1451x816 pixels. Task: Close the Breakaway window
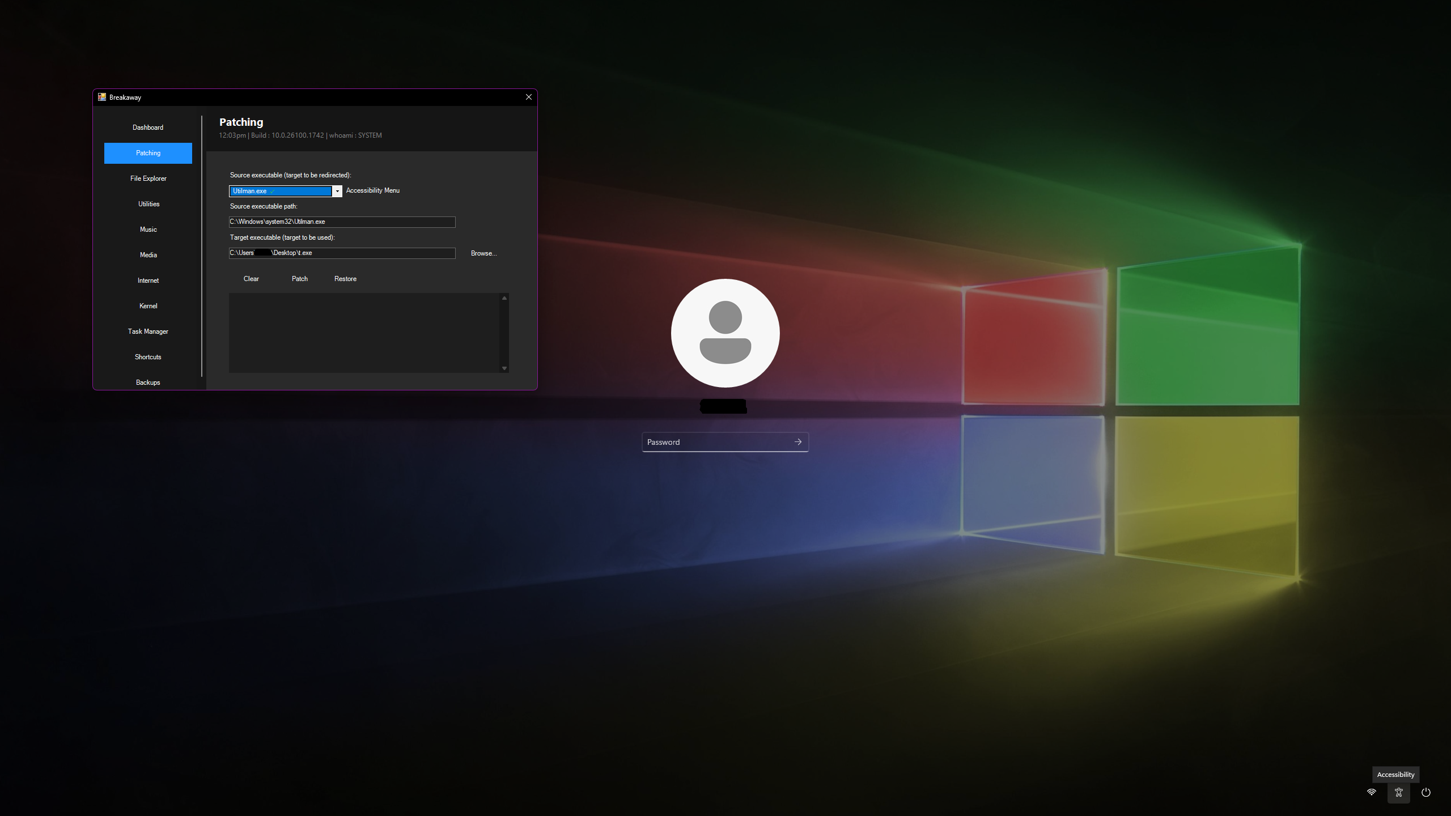pos(529,97)
